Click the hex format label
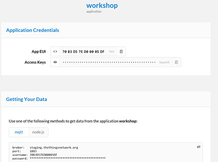The image size is (218, 162). point(112,51)
